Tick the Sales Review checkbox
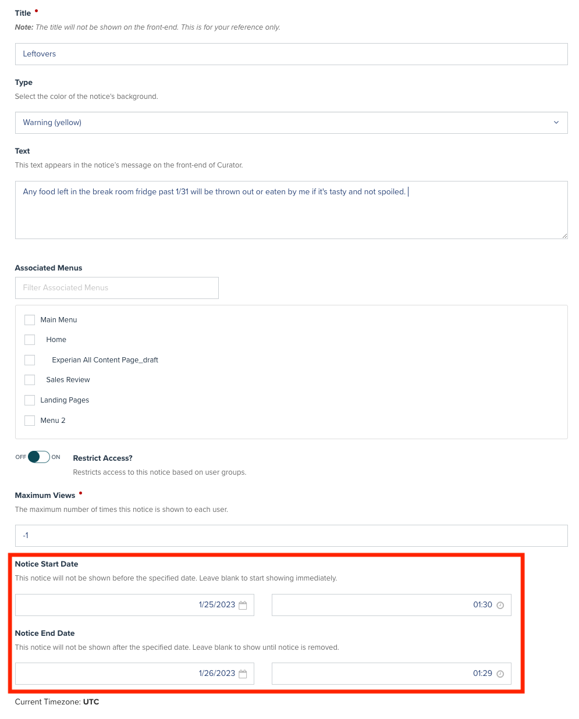Image resolution: width=579 pixels, height=719 pixels. [30, 380]
